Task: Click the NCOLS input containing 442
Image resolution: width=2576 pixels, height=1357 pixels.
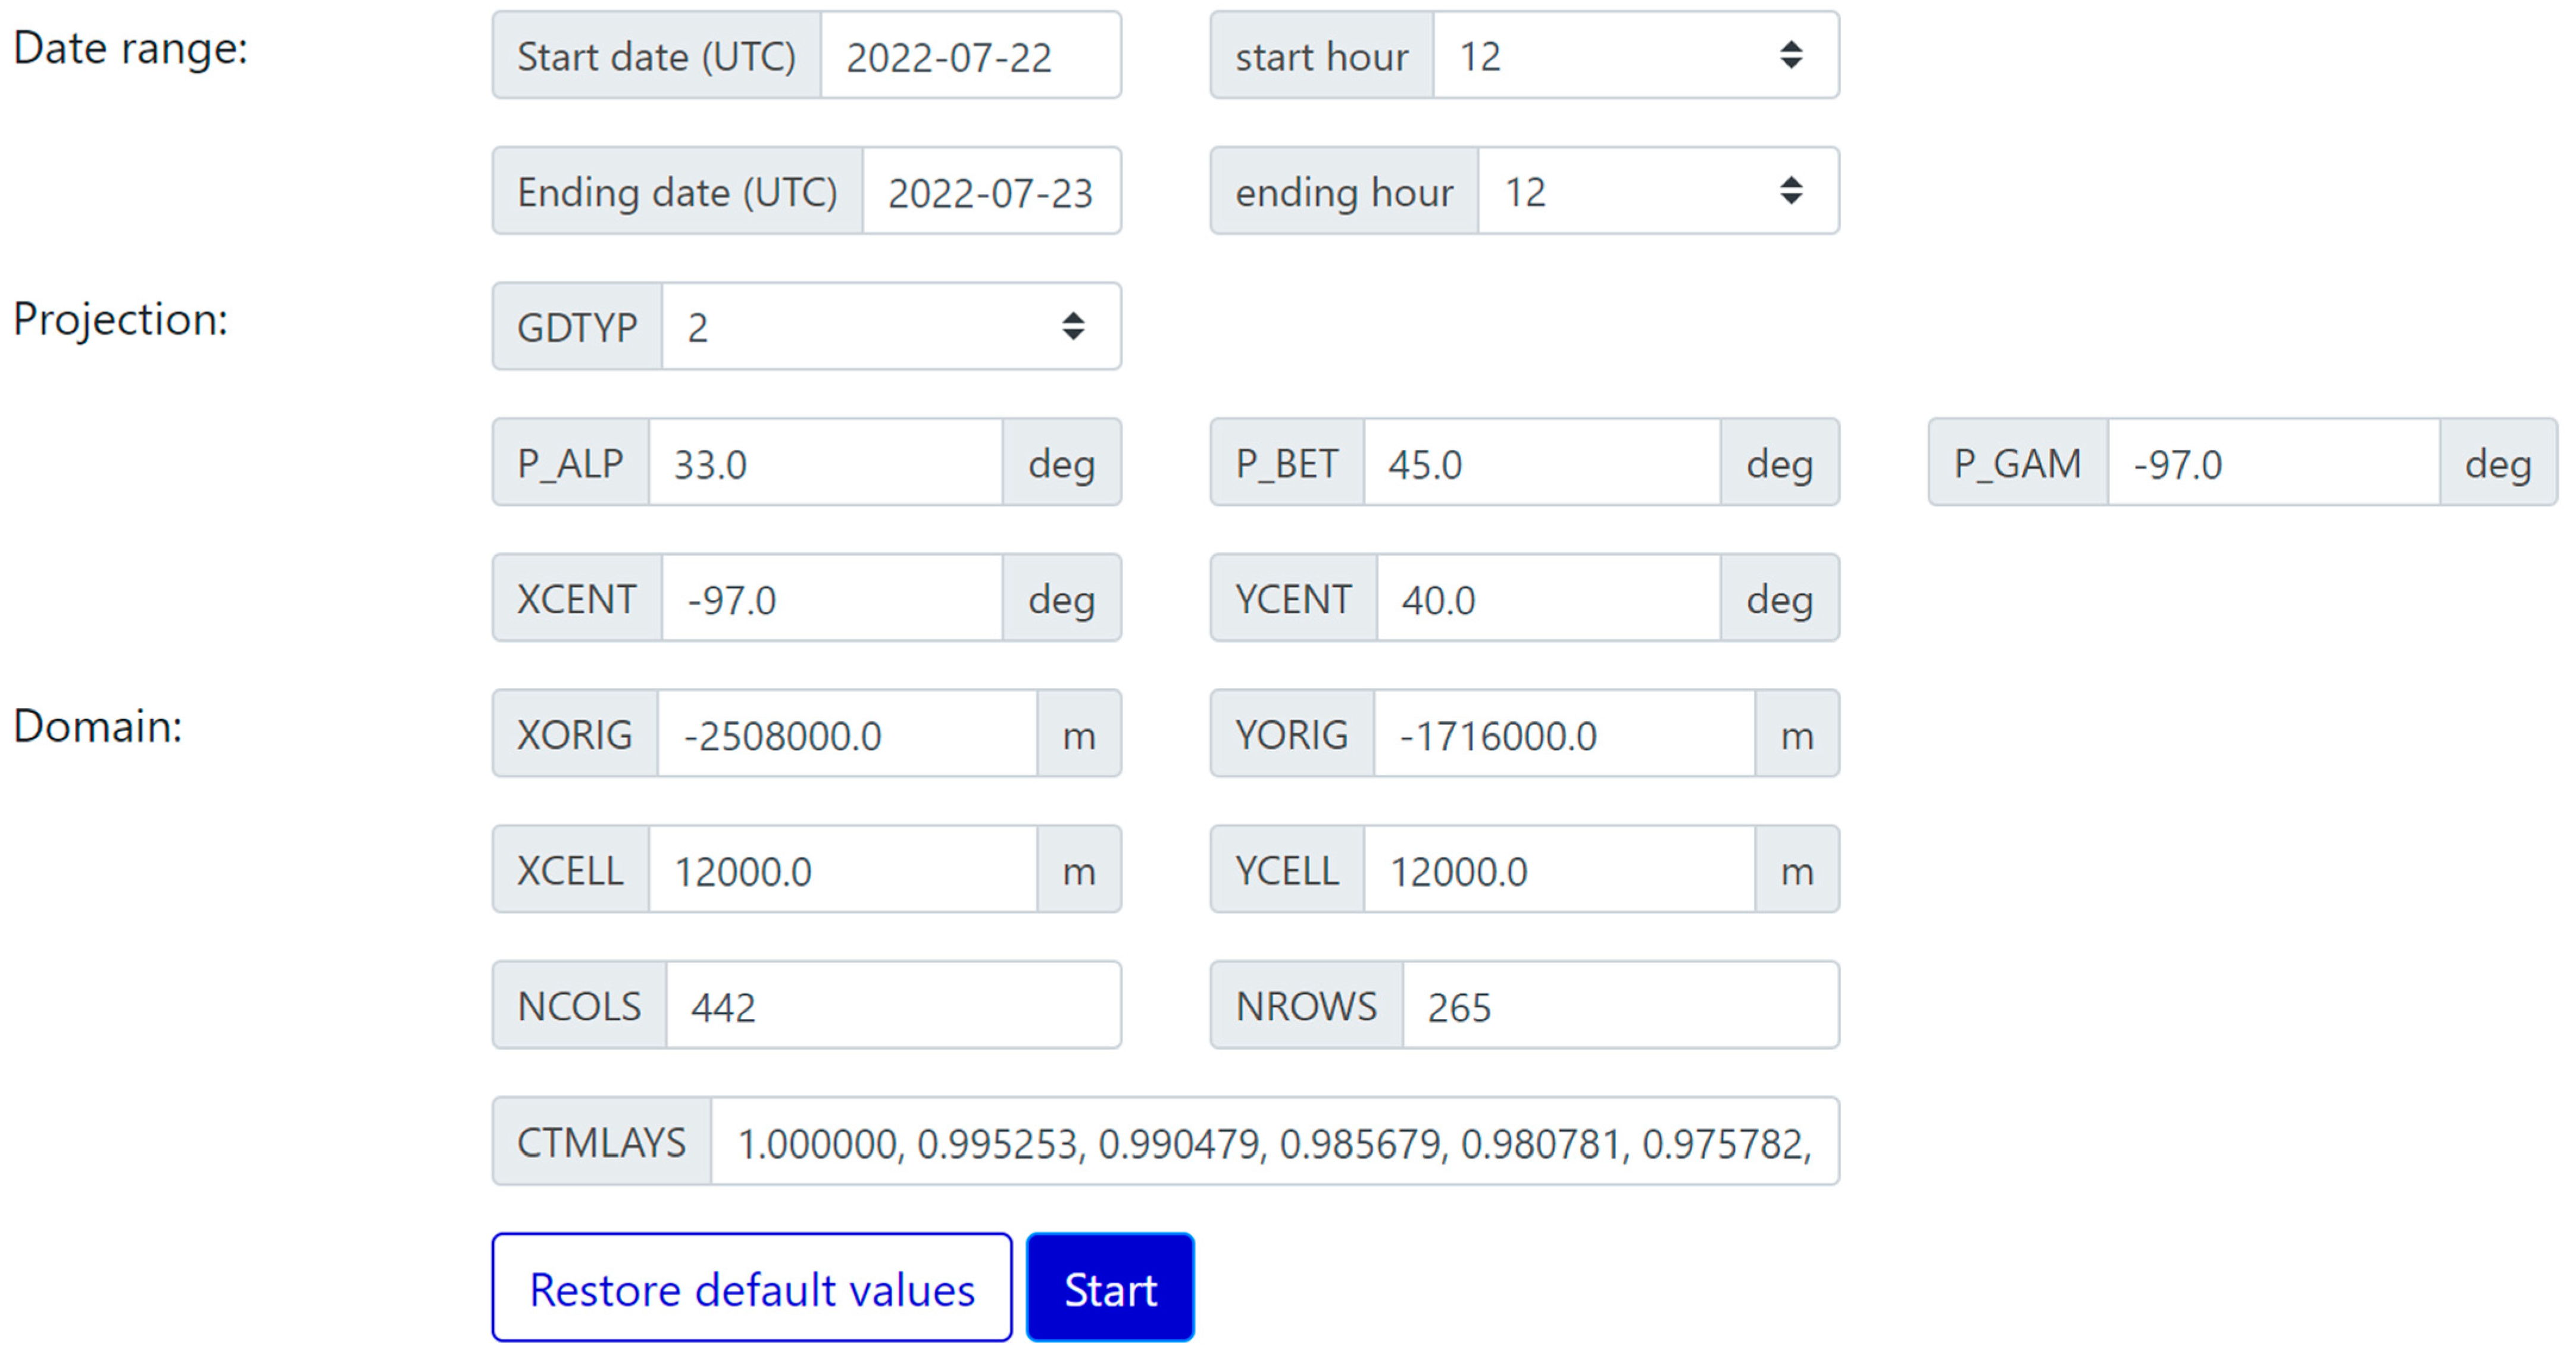Action: tap(892, 1005)
